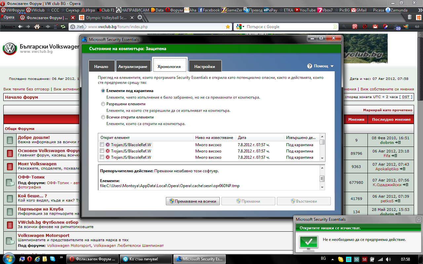The image size is (423, 264).
Task: Select Елементи под карантина radio button
Action: coord(103,91)
